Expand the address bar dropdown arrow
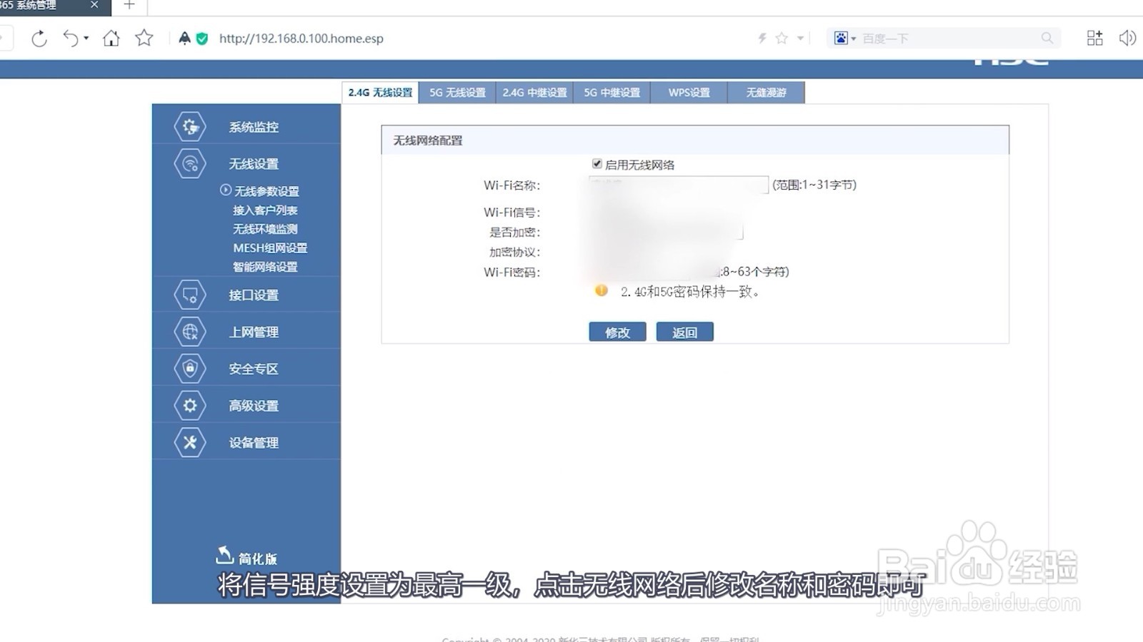This screenshot has height=642, width=1143. [801, 39]
